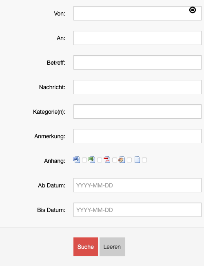Screen dimensions: 204x266
Task: Tick the Excel attachment checkbox
Action: point(100,160)
